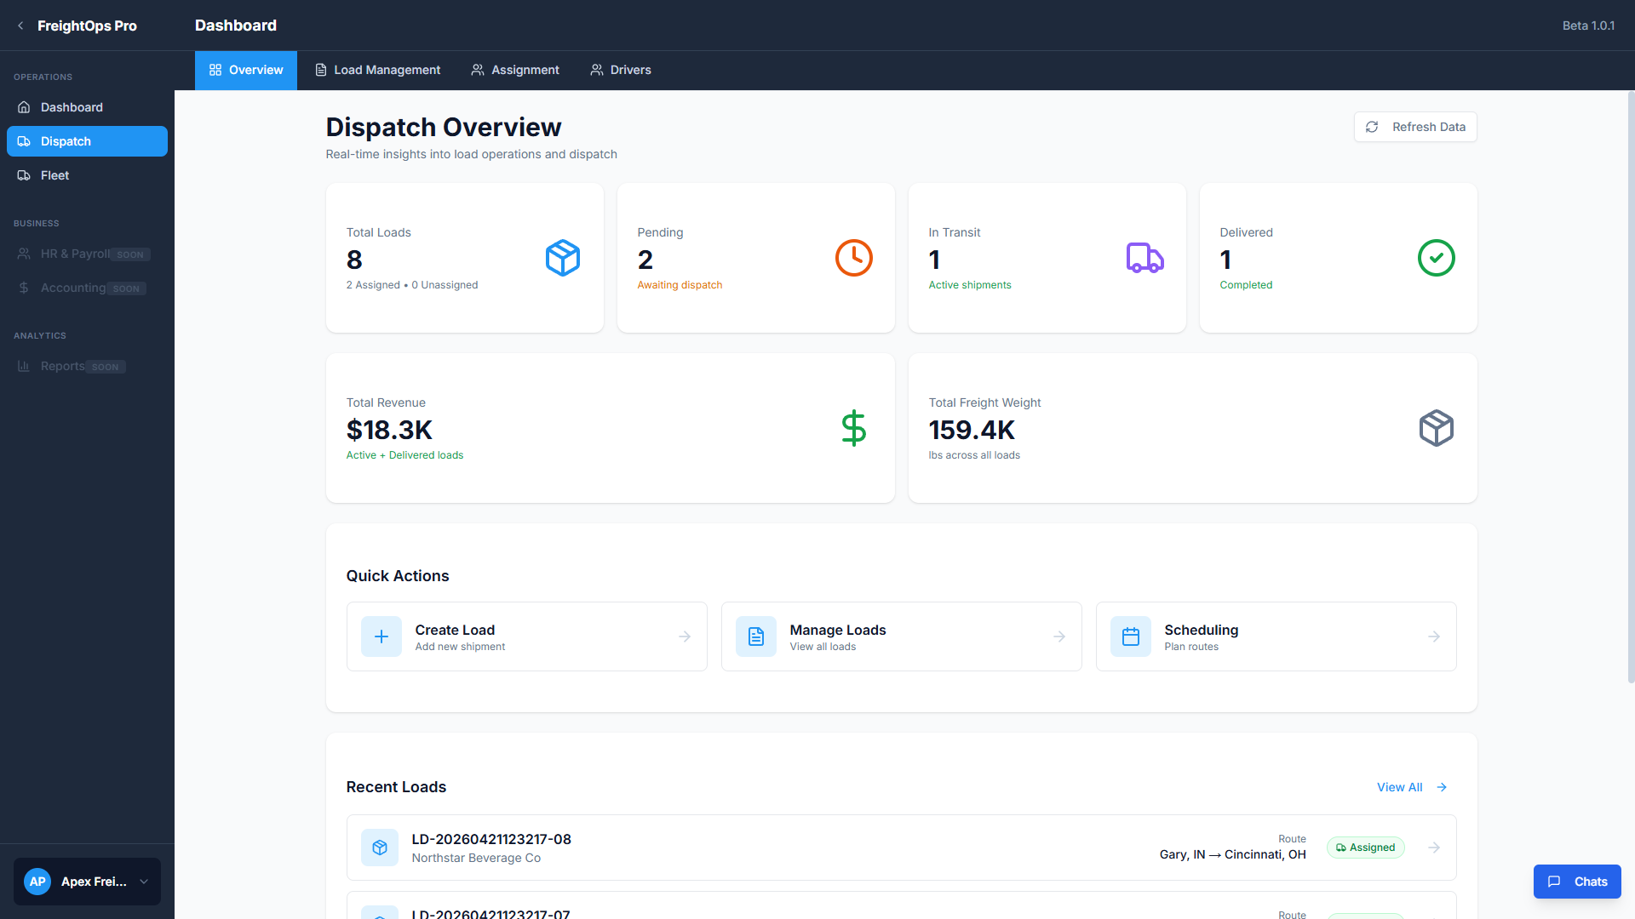Switch to the Load Management tab
1635x919 pixels.
click(377, 70)
